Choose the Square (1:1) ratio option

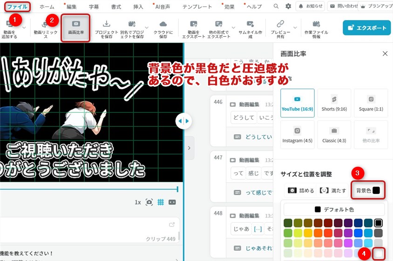[371, 103]
